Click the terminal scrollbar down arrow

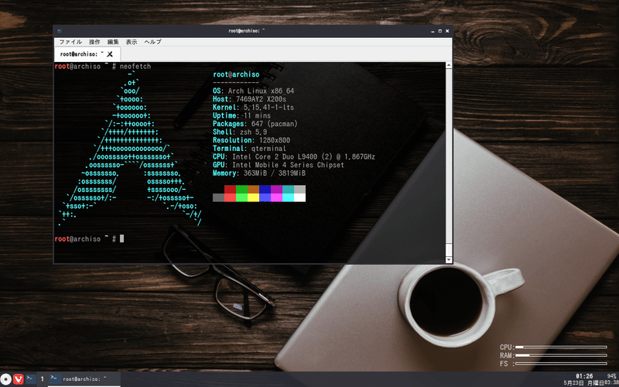point(449,260)
